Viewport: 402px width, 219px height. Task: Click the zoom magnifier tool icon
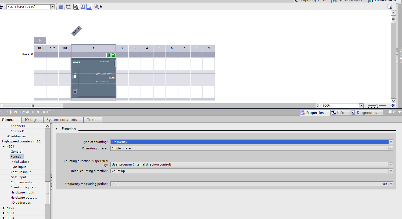click(96, 7)
